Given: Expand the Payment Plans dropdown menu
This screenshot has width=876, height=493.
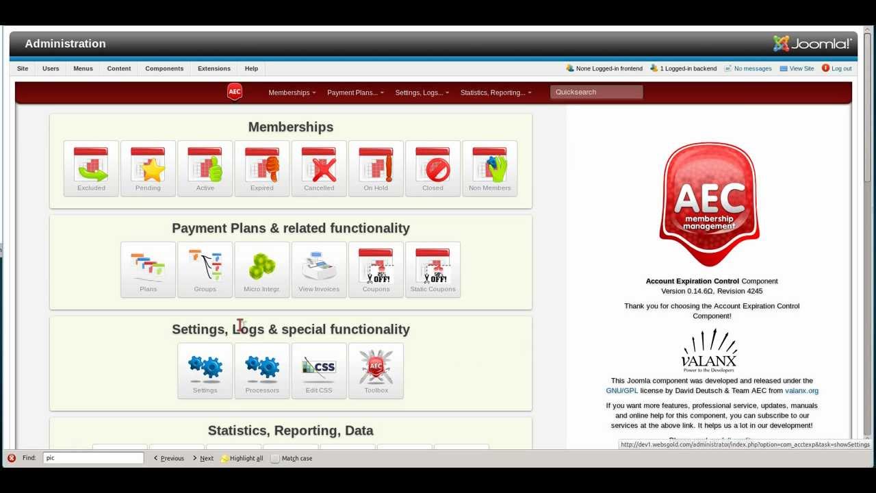Looking at the screenshot, I should (x=355, y=92).
